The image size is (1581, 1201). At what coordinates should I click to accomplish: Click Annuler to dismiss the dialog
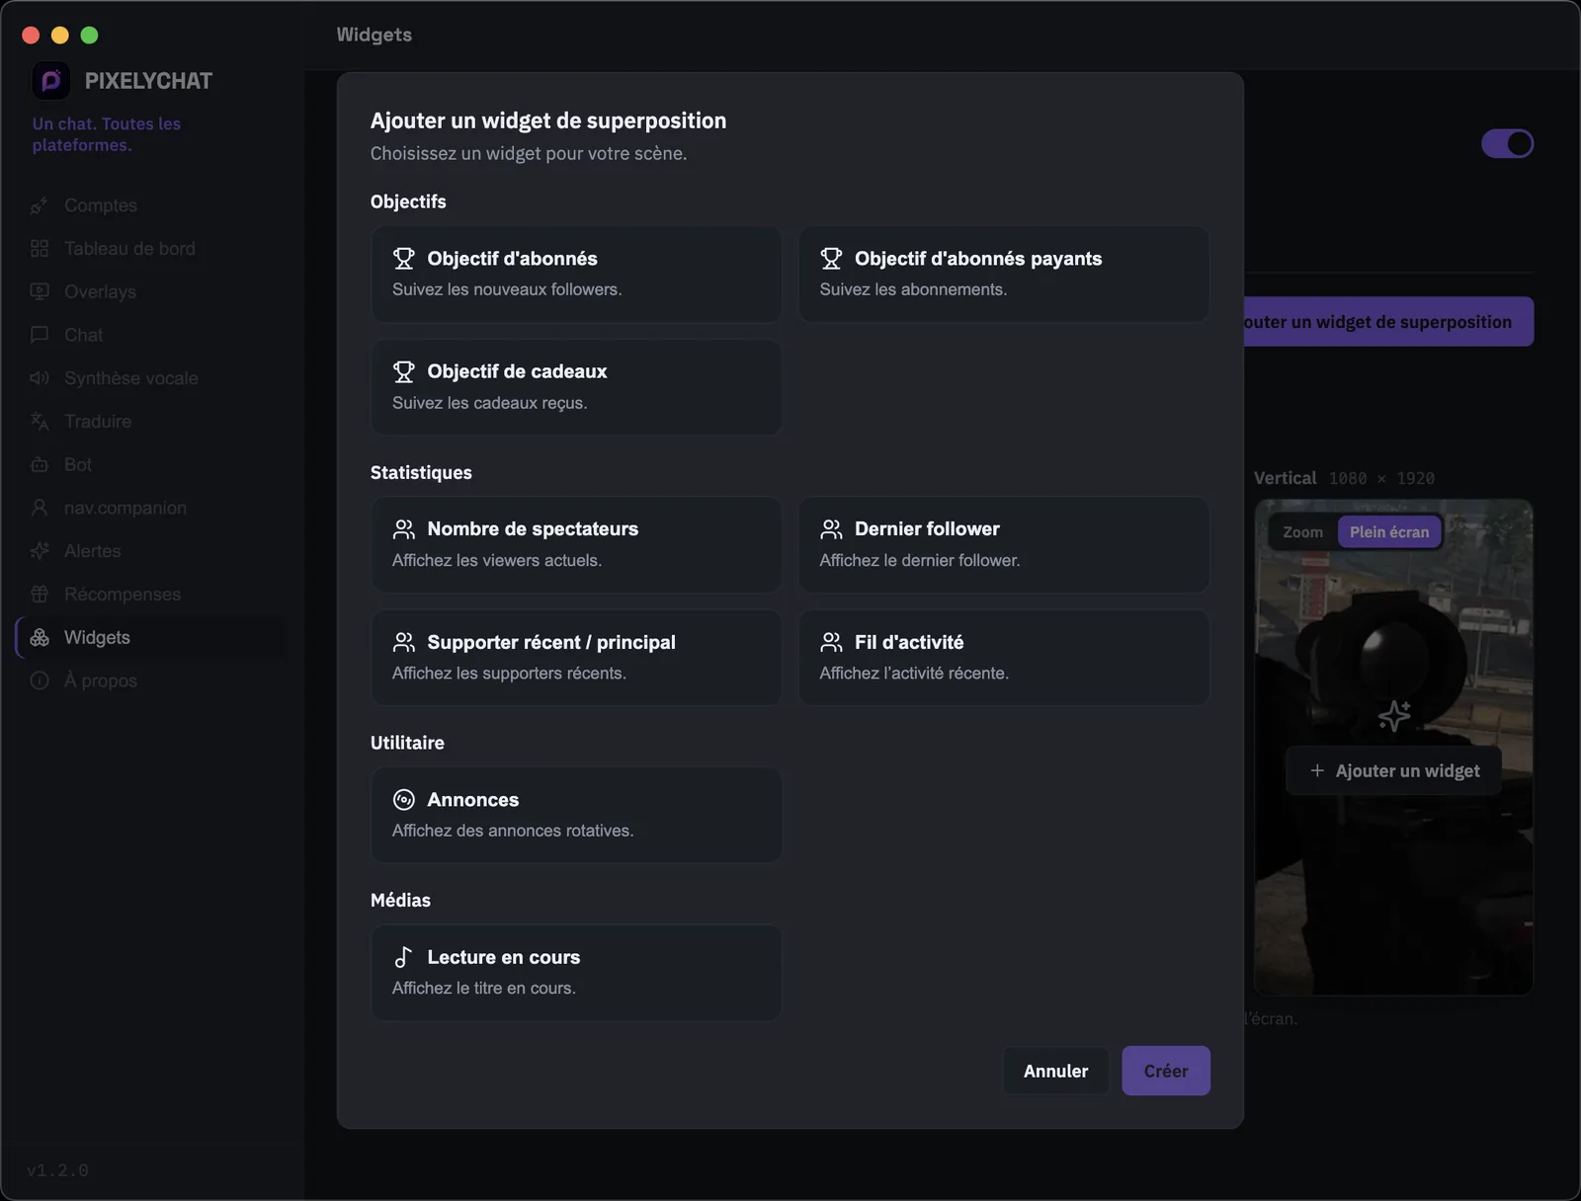click(x=1055, y=1071)
